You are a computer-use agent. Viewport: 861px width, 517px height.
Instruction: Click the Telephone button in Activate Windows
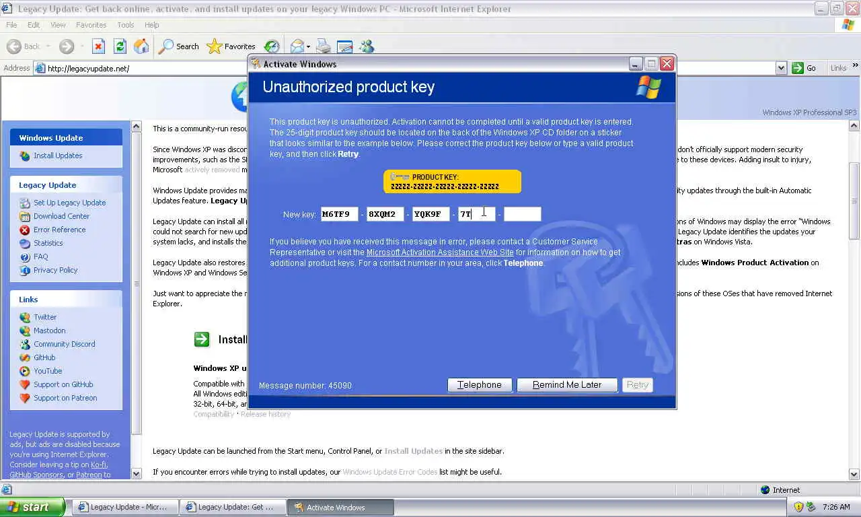coord(480,385)
